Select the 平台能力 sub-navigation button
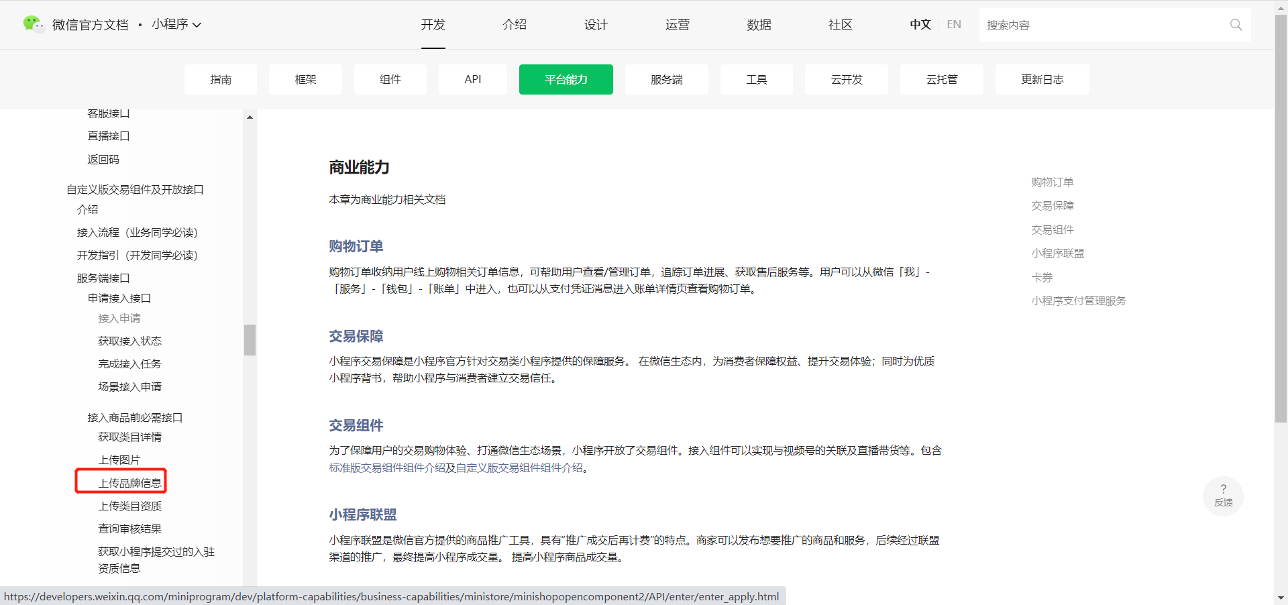This screenshot has width=1288, height=605. [x=566, y=79]
